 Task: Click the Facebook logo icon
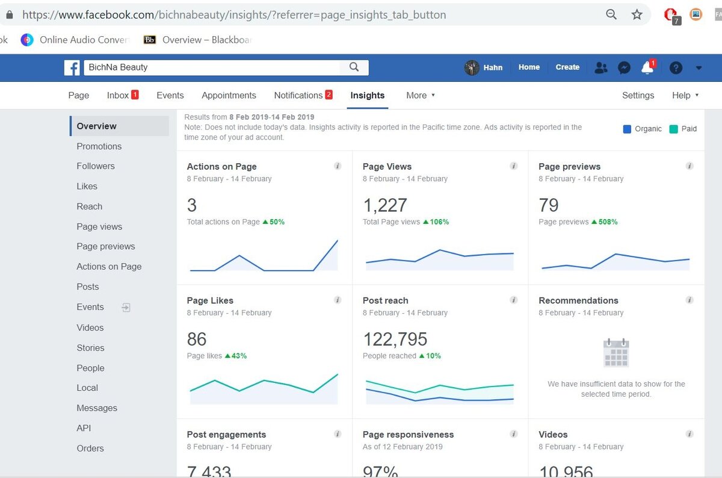point(72,67)
